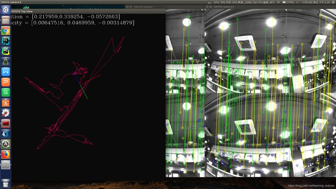Open System Settings from the dock

[6, 113]
